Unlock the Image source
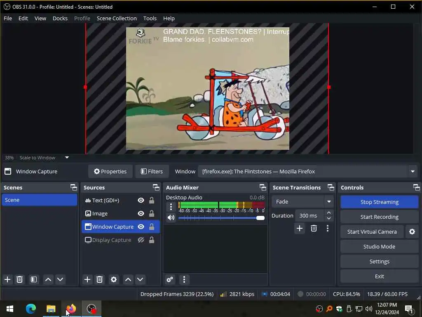The width and height of the screenshot is (422, 317). pos(152,213)
